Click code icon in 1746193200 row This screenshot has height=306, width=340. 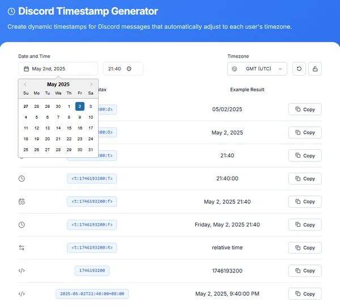tap(22, 271)
